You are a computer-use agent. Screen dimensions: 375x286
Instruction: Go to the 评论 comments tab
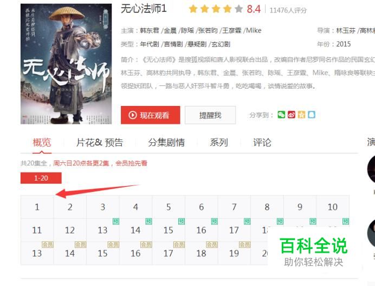[x=262, y=142]
